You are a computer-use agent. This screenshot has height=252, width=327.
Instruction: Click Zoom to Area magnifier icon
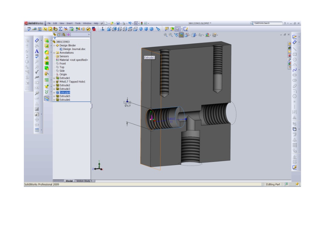point(171,35)
